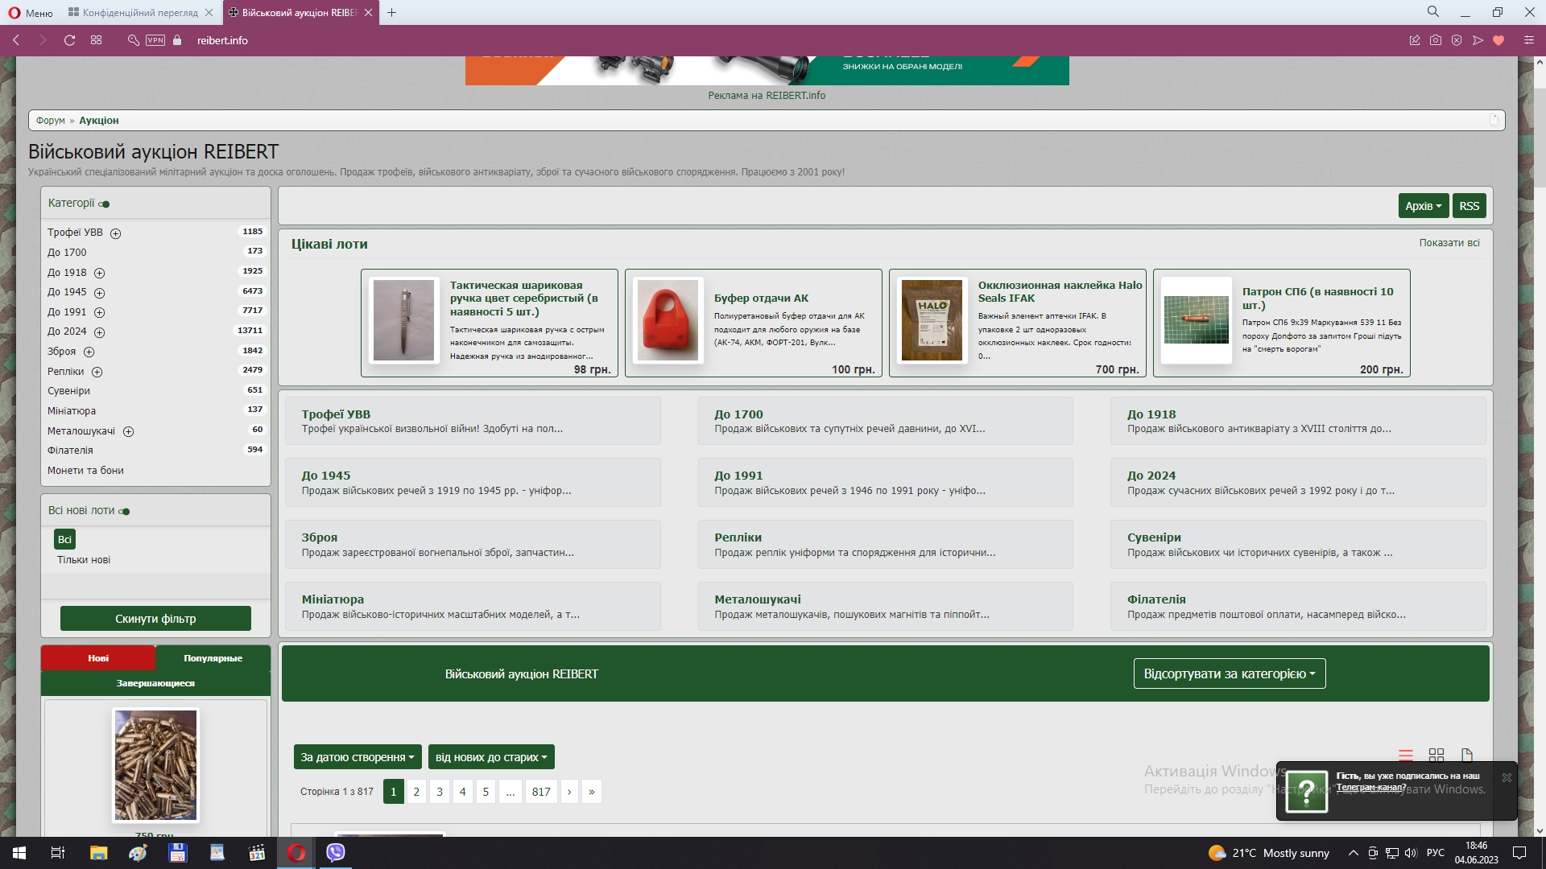Open the Філателія category tile
The height and width of the screenshot is (869, 1546).
coord(1298,606)
